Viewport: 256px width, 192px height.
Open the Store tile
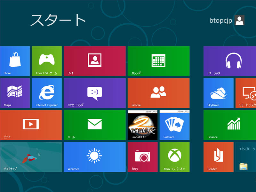coord(15,61)
